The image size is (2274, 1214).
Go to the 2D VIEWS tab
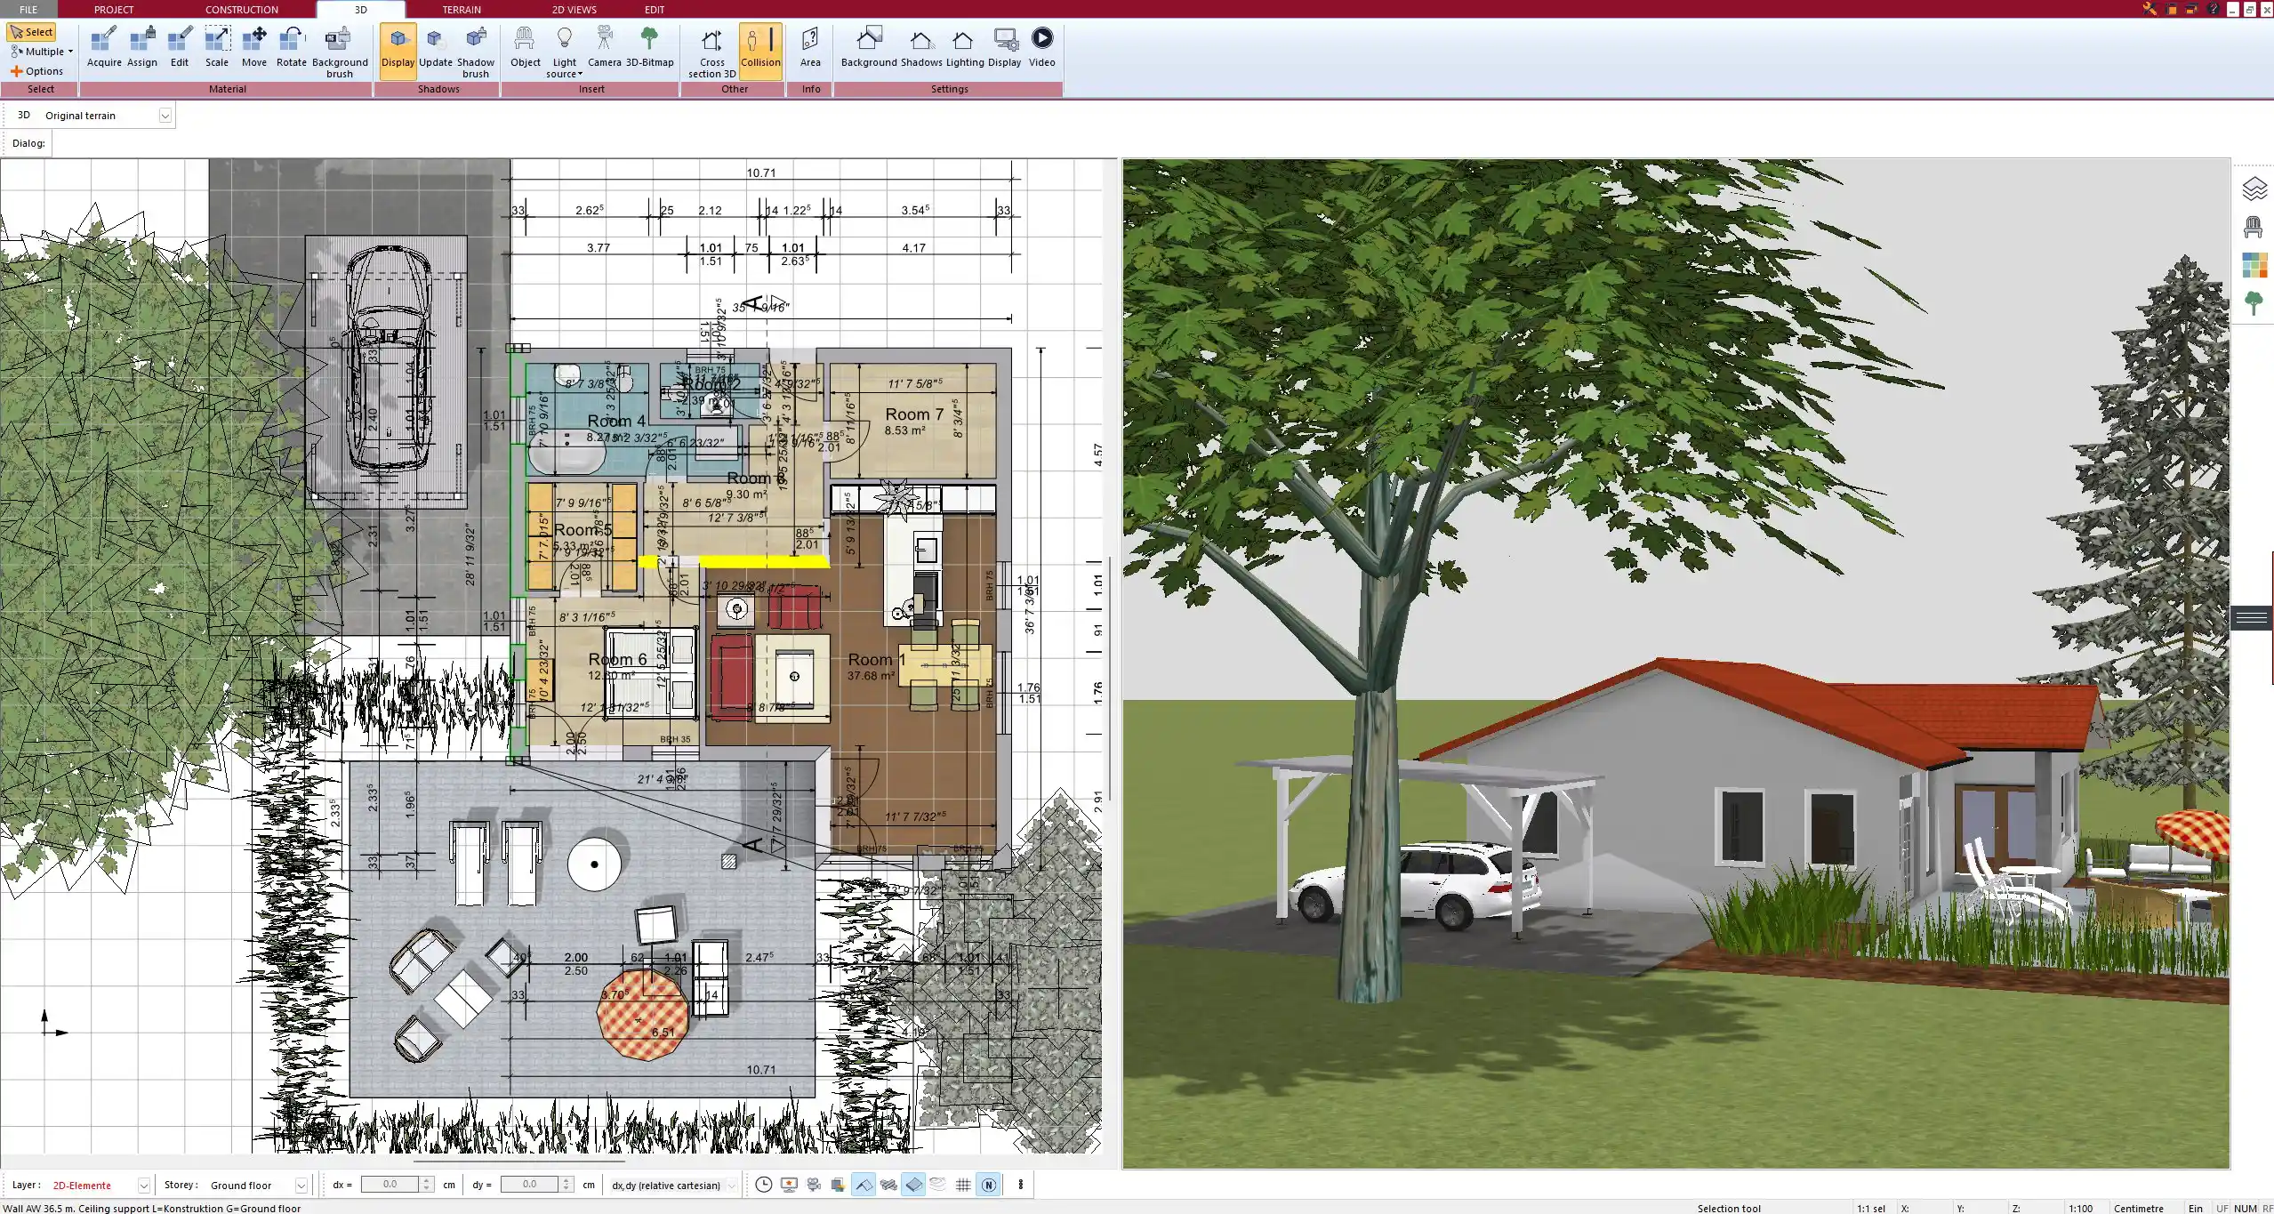pyautogui.click(x=575, y=10)
